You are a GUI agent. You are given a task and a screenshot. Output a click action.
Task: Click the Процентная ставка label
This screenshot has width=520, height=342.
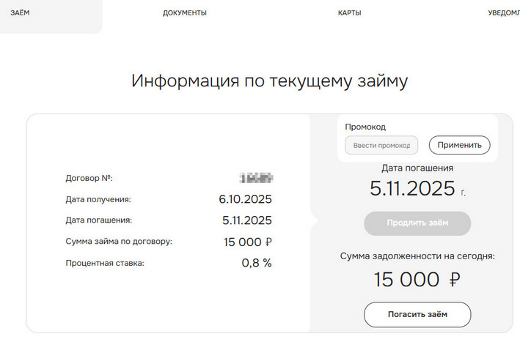(105, 263)
